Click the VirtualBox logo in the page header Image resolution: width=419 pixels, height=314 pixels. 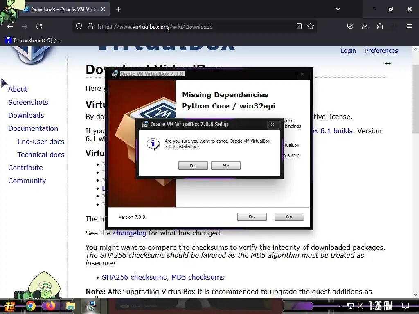[32, 55]
